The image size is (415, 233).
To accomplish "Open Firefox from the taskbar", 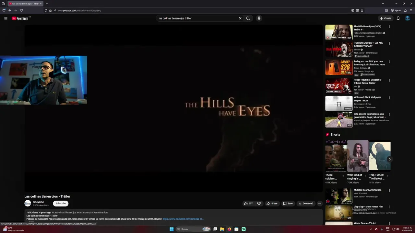I will [229, 229].
